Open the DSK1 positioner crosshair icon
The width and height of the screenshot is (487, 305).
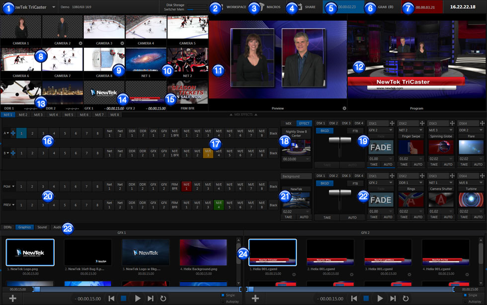(x=393, y=123)
